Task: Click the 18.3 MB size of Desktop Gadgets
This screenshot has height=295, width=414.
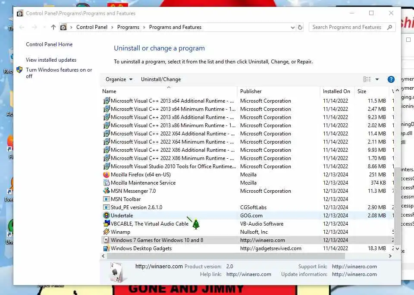Action: [x=377, y=248]
